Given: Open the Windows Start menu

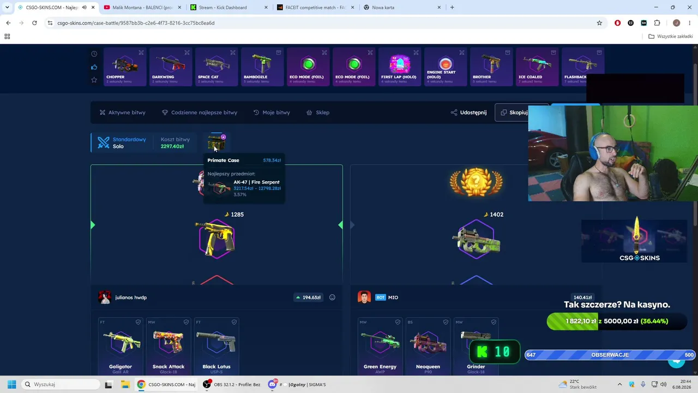Looking at the screenshot, I should click(11, 384).
